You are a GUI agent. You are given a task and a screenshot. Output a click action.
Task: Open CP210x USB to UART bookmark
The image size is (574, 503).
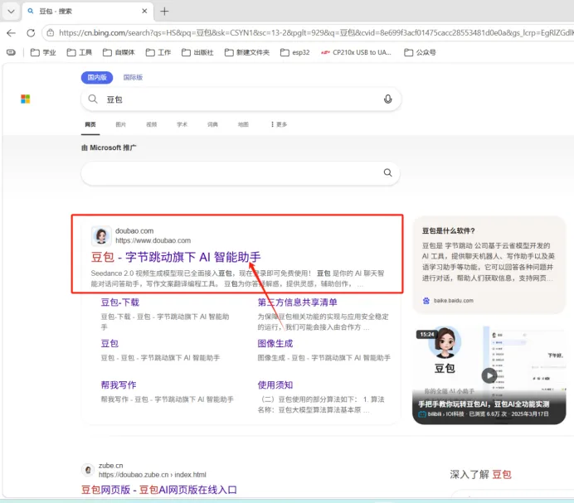pyautogui.click(x=356, y=53)
